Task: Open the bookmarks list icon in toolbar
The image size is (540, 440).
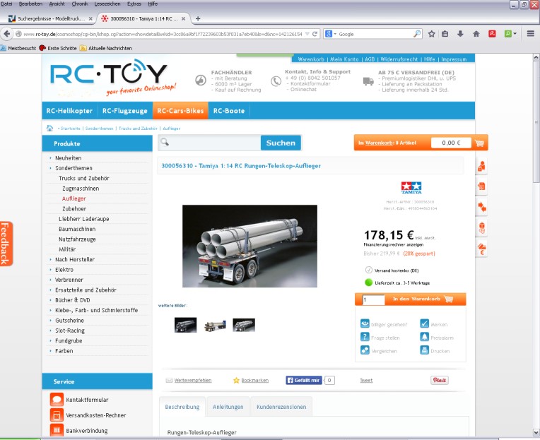Action: pos(445,34)
